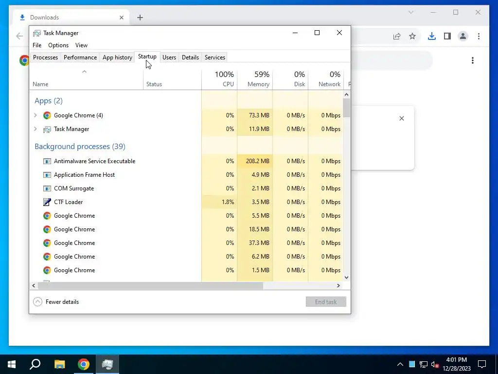Open the Options menu

[58, 45]
